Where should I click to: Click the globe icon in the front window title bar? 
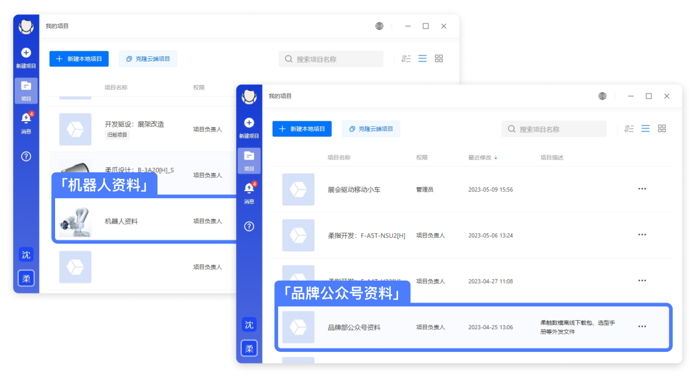point(602,96)
